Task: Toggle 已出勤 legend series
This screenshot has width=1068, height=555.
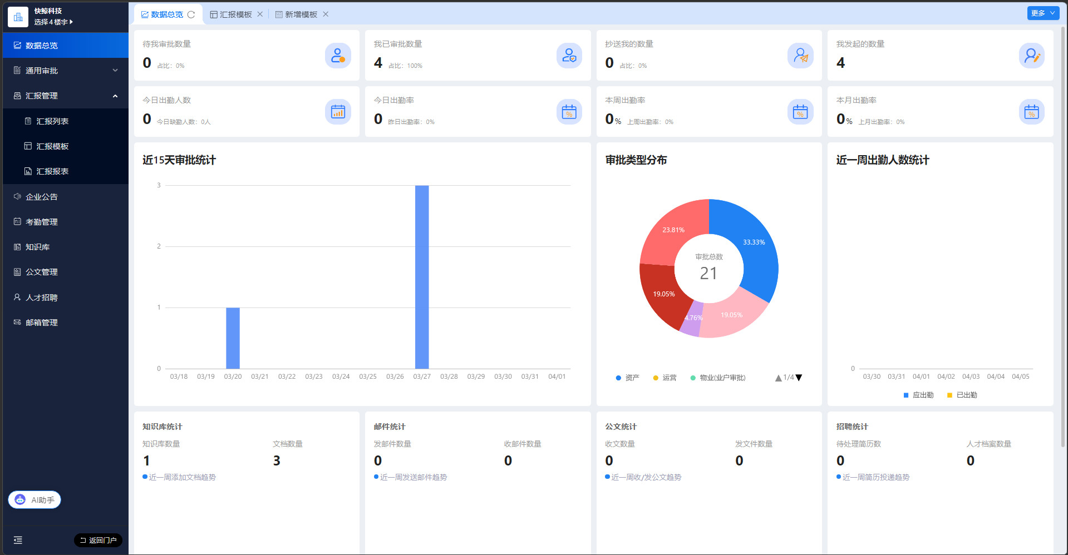Action: (x=962, y=395)
